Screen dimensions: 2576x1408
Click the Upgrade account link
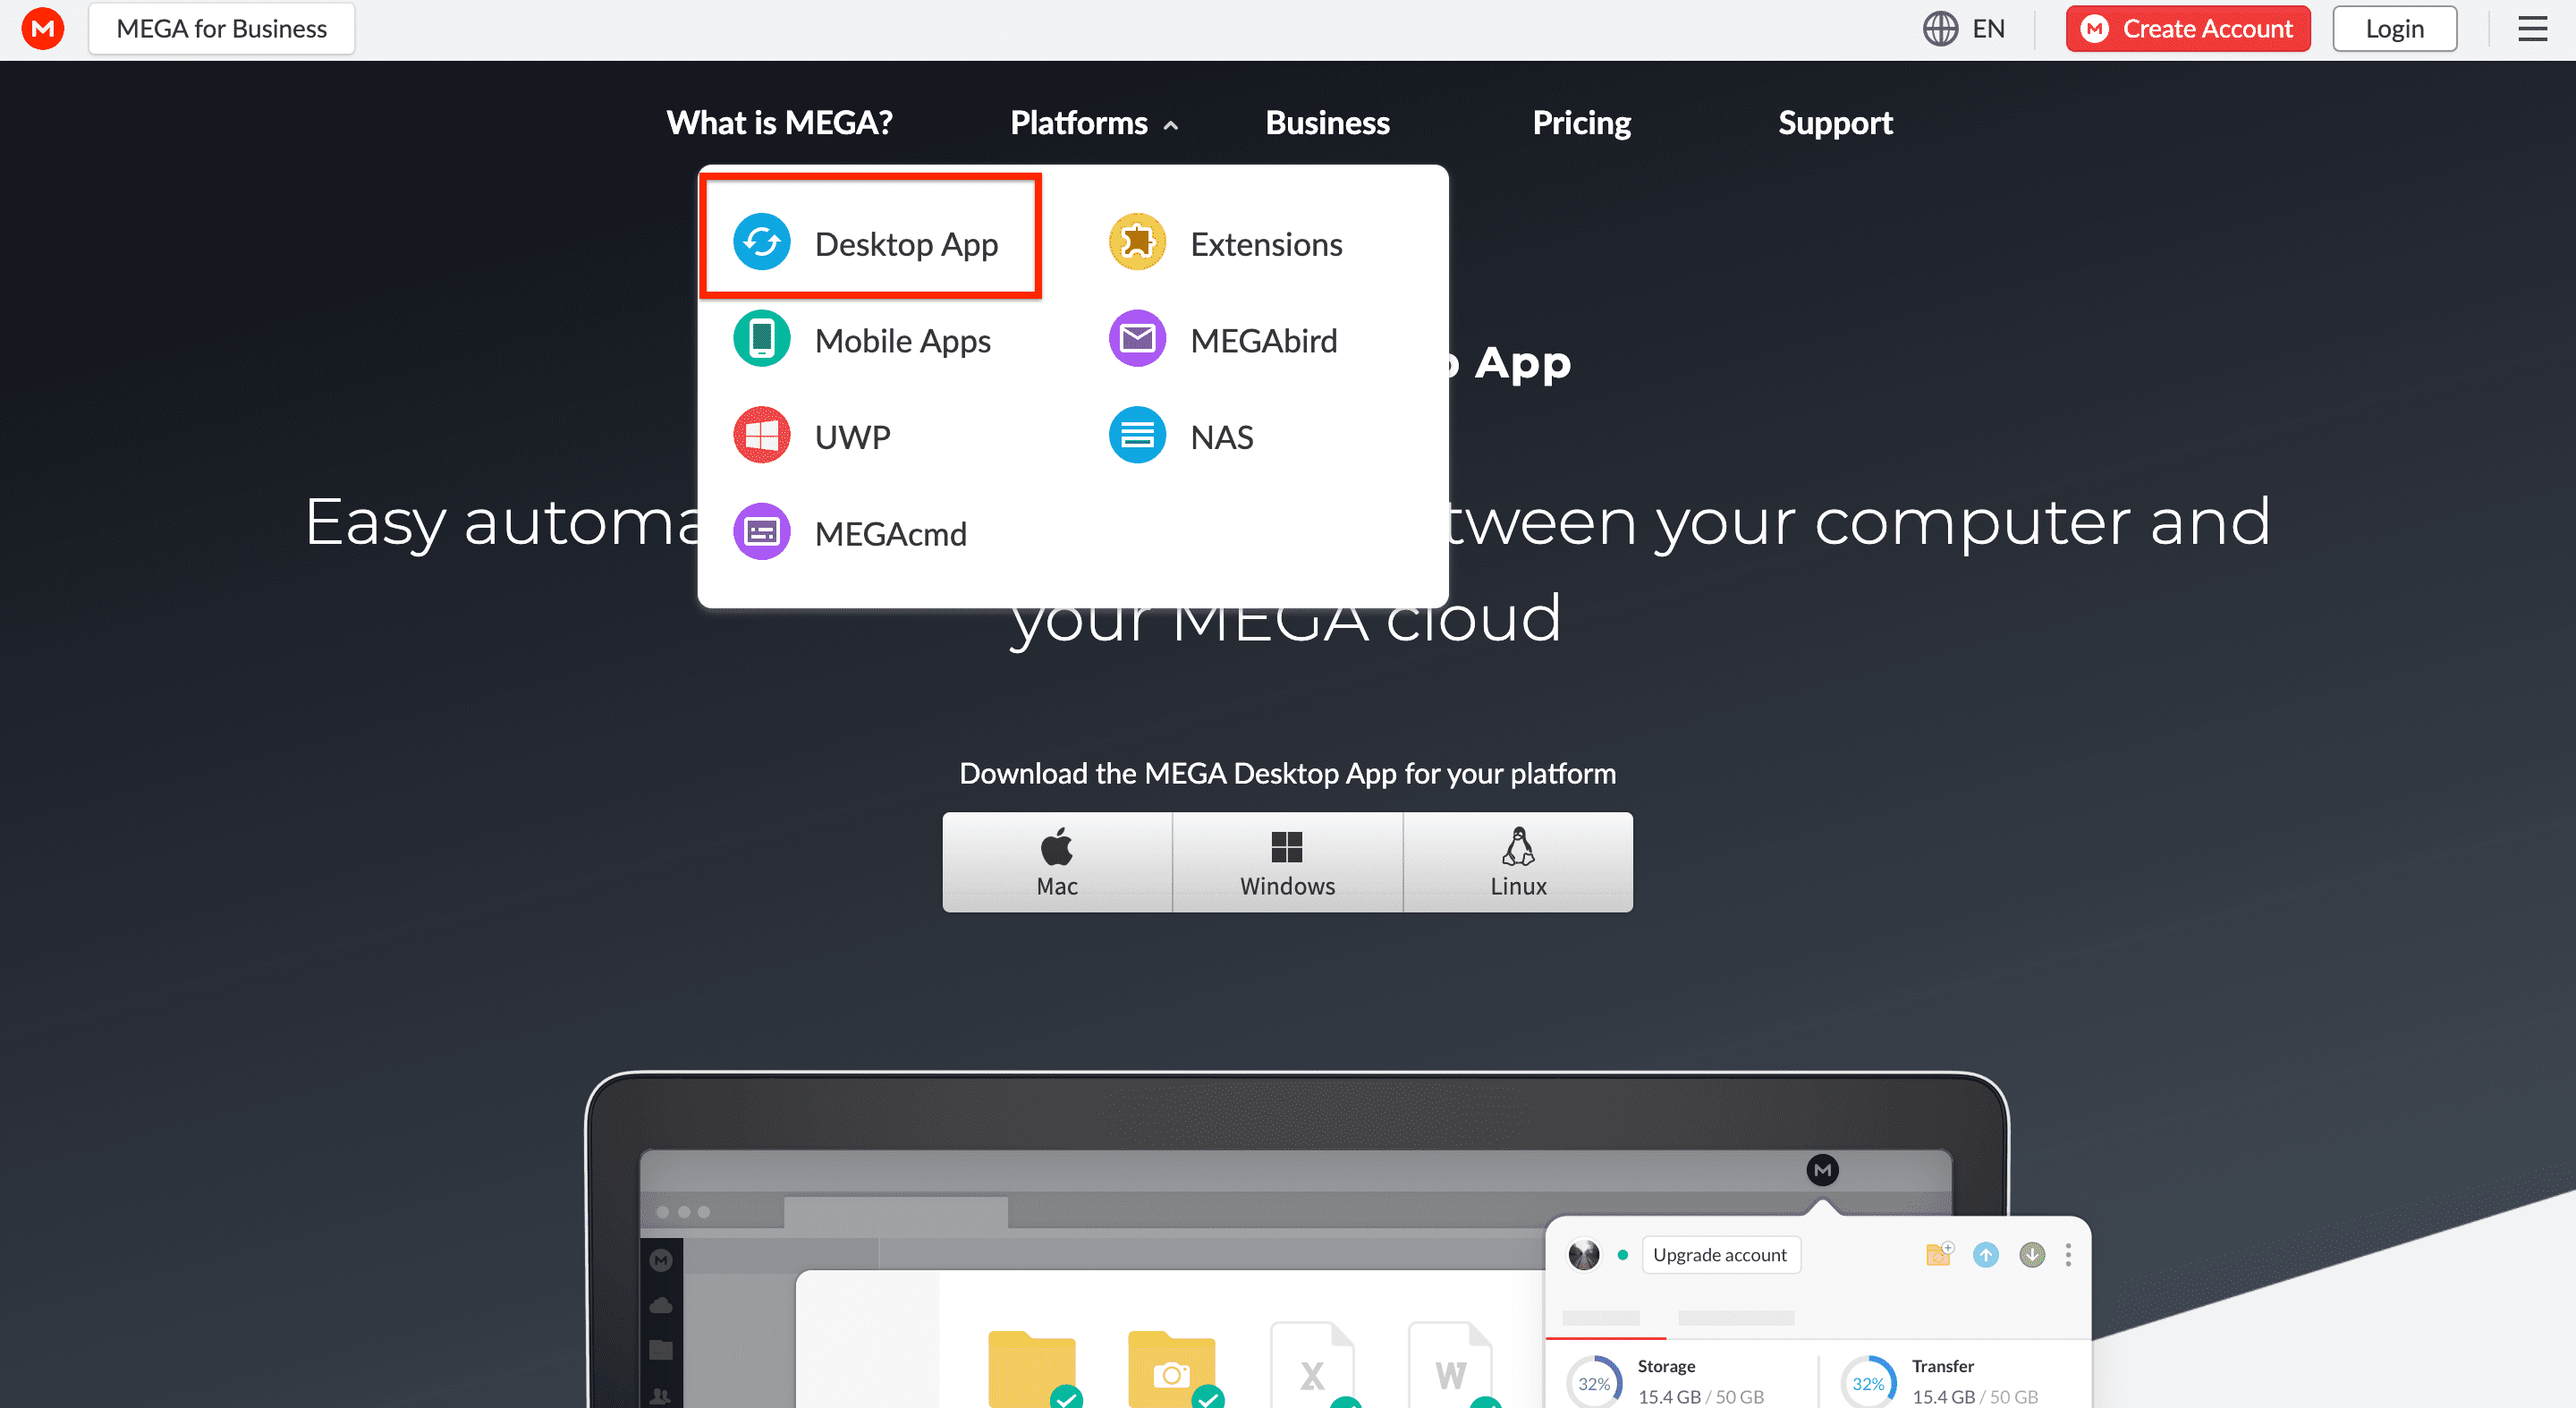point(1718,1253)
